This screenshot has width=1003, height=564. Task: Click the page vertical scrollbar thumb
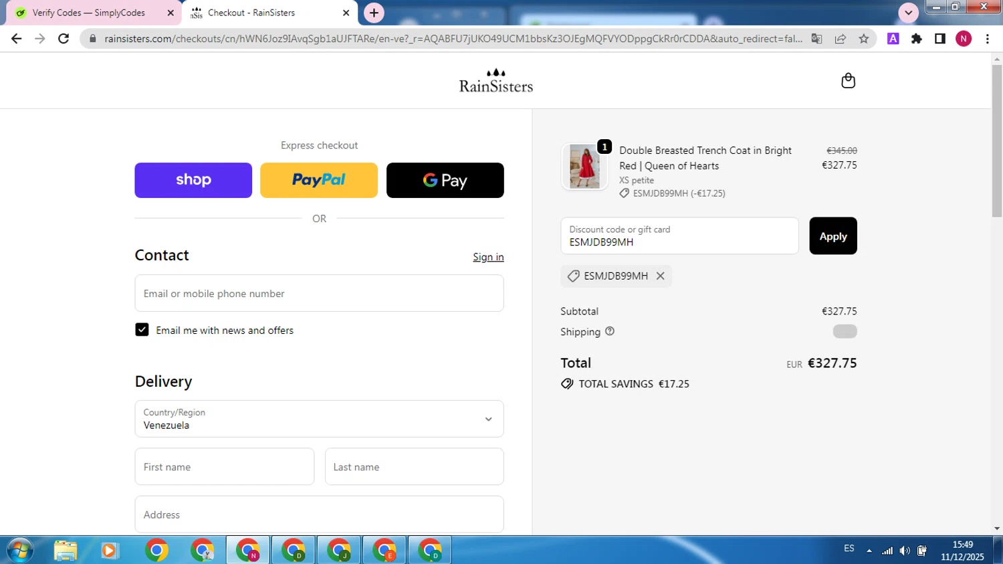point(997,140)
